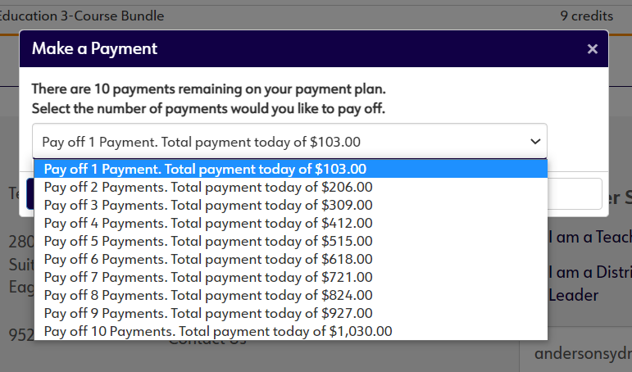Click the Education 3-Course Bundle row
The height and width of the screenshot is (372, 632).
click(82, 16)
